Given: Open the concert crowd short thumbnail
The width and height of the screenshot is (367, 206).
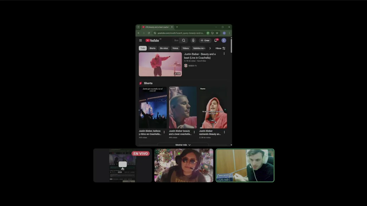Looking at the screenshot, I should (x=153, y=108).
